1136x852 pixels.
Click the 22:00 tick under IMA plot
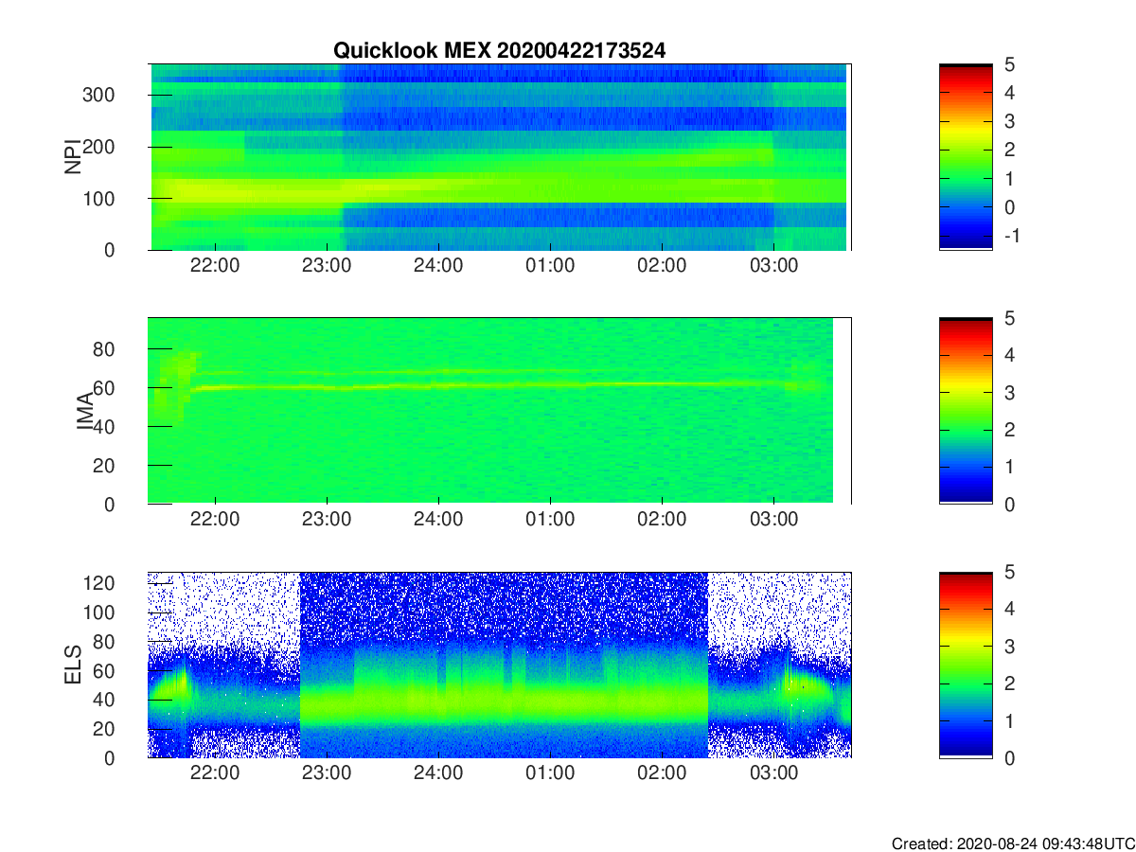click(215, 520)
